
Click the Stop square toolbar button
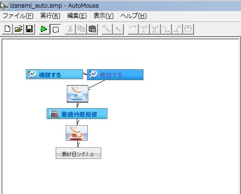(x=55, y=29)
